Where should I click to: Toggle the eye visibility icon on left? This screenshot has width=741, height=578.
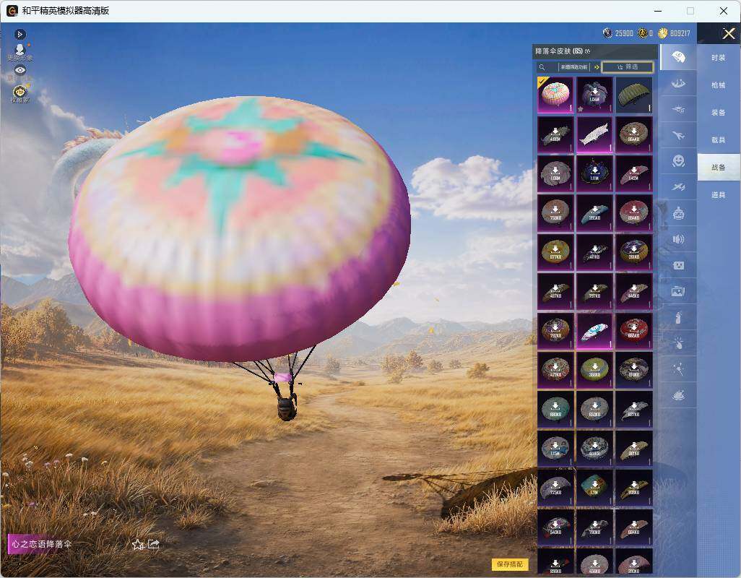click(x=19, y=70)
